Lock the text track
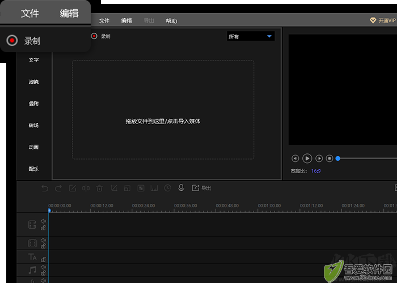 43,259
